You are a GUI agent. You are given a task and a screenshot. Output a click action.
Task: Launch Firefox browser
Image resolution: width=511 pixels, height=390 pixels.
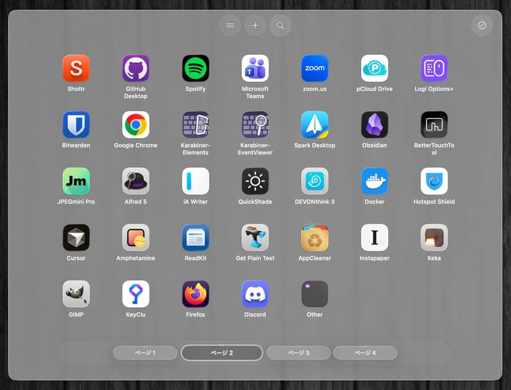click(196, 294)
